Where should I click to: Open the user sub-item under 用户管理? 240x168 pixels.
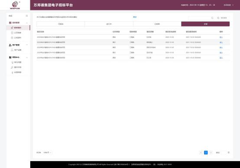coord(16,50)
